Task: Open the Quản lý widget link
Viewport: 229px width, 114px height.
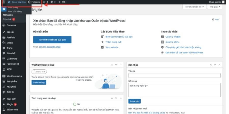Action: click(173, 37)
